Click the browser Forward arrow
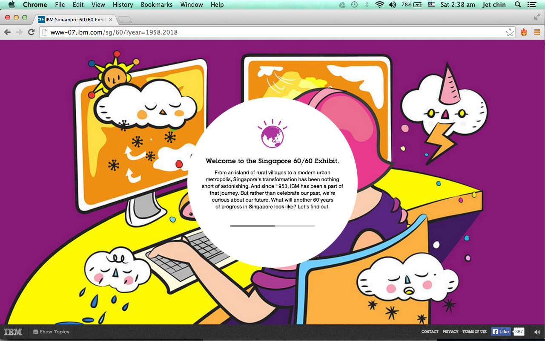This screenshot has height=341, width=545. tap(19, 32)
